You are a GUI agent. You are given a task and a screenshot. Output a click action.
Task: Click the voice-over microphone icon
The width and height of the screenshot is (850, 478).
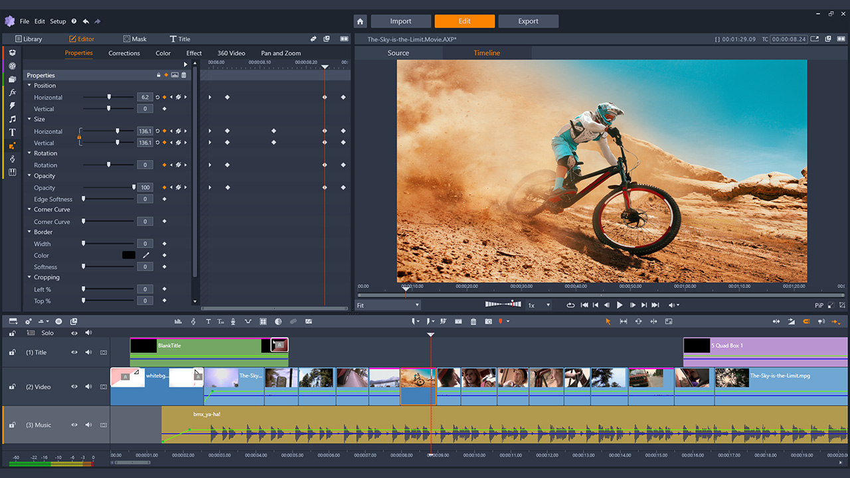tap(233, 321)
